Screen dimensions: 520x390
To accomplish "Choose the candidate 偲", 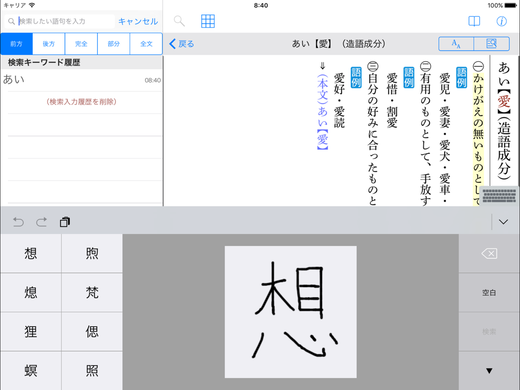I will pyautogui.click(x=92, y=332).
